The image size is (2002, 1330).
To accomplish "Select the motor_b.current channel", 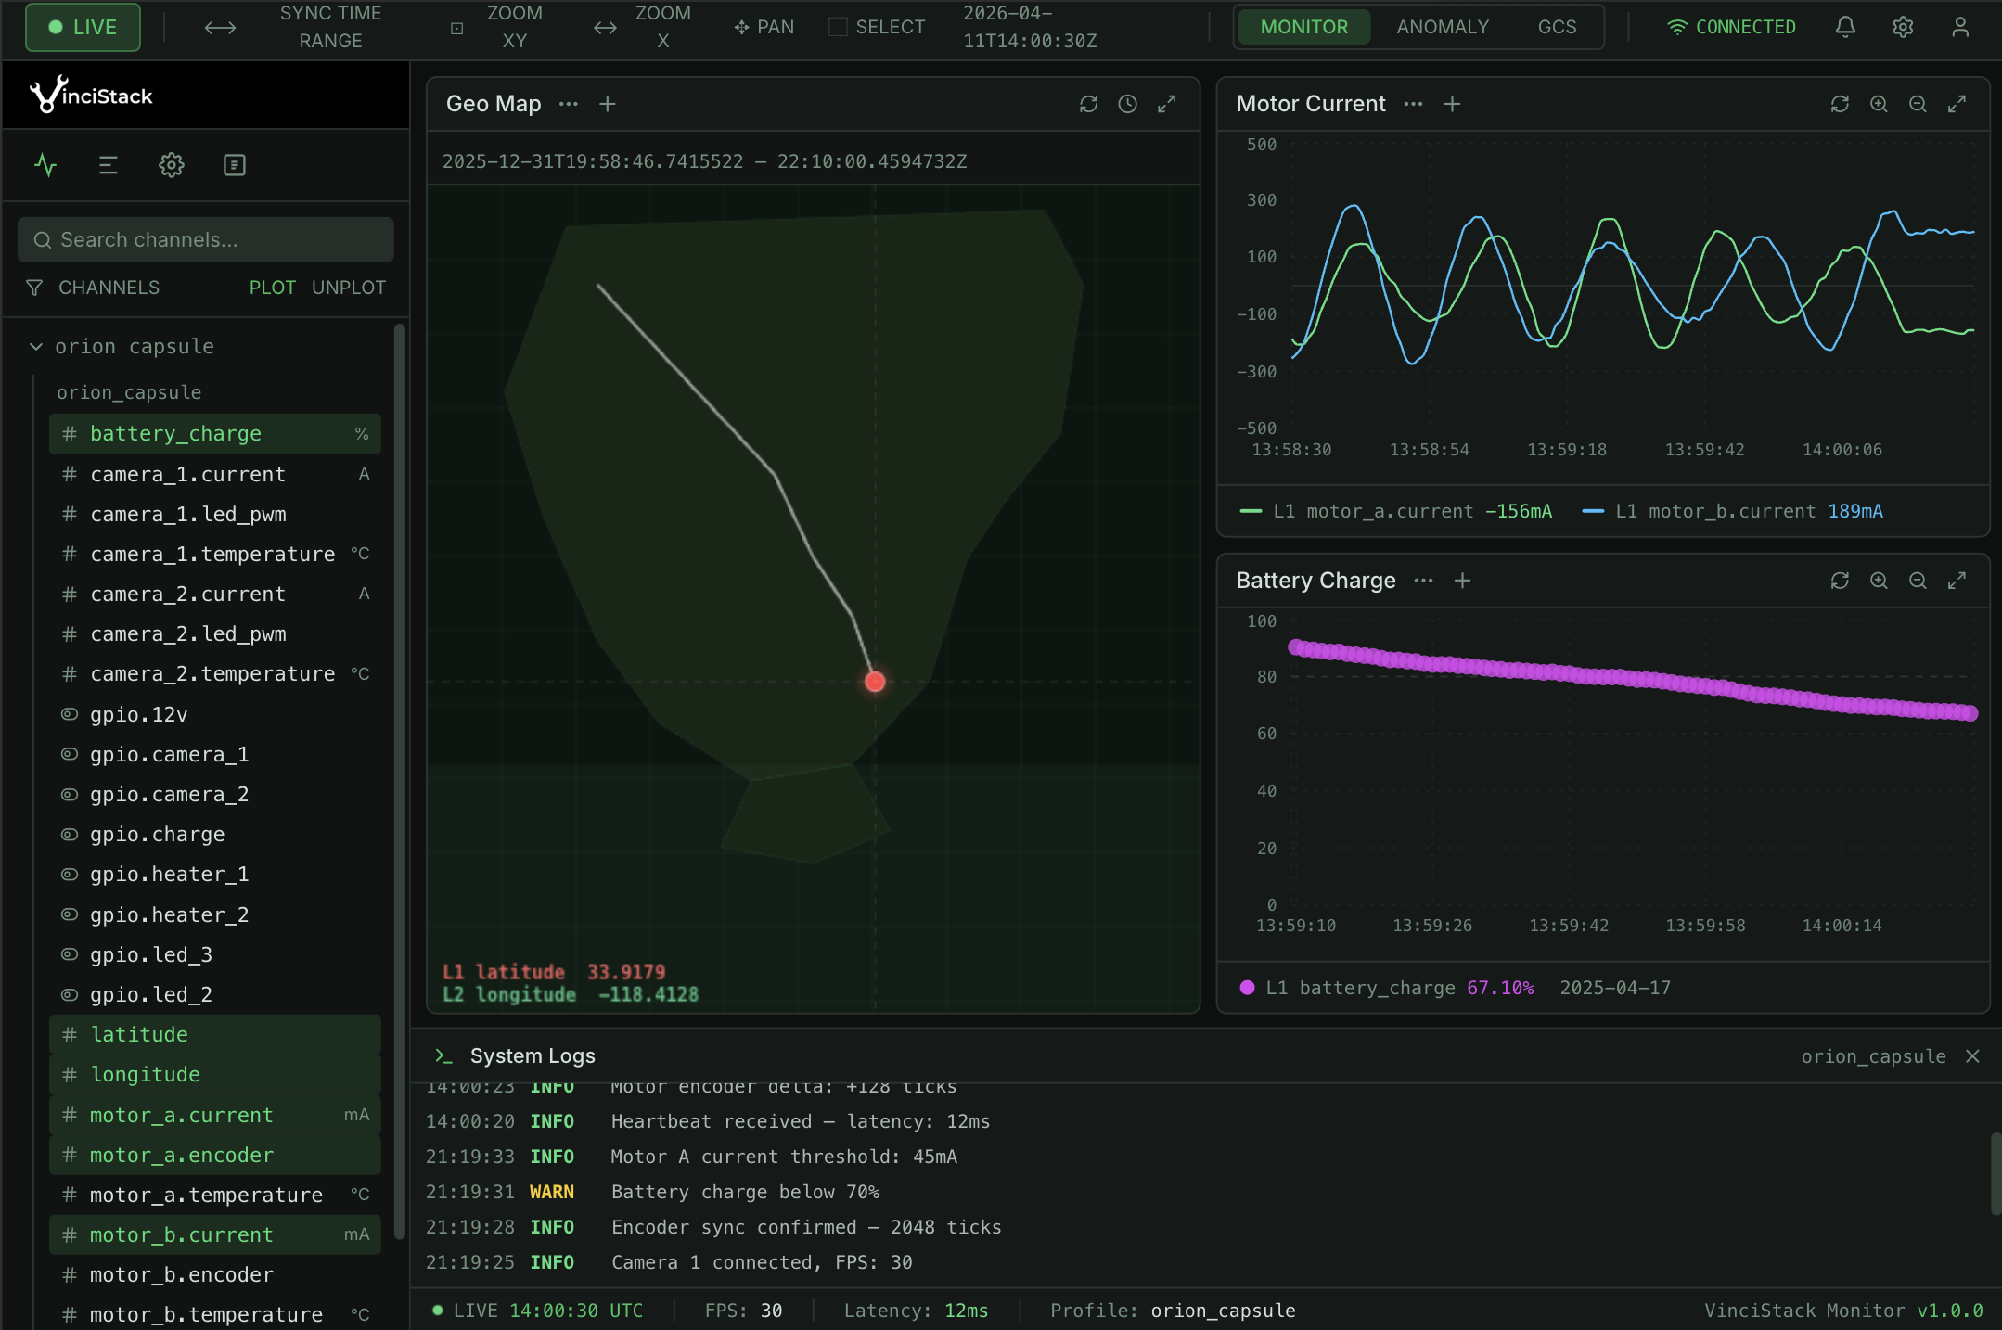I will tap(215, 1234).
